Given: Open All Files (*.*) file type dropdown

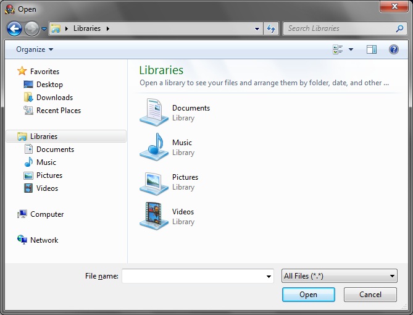Looking at the screenshot, I should click(x=340, y=276).
